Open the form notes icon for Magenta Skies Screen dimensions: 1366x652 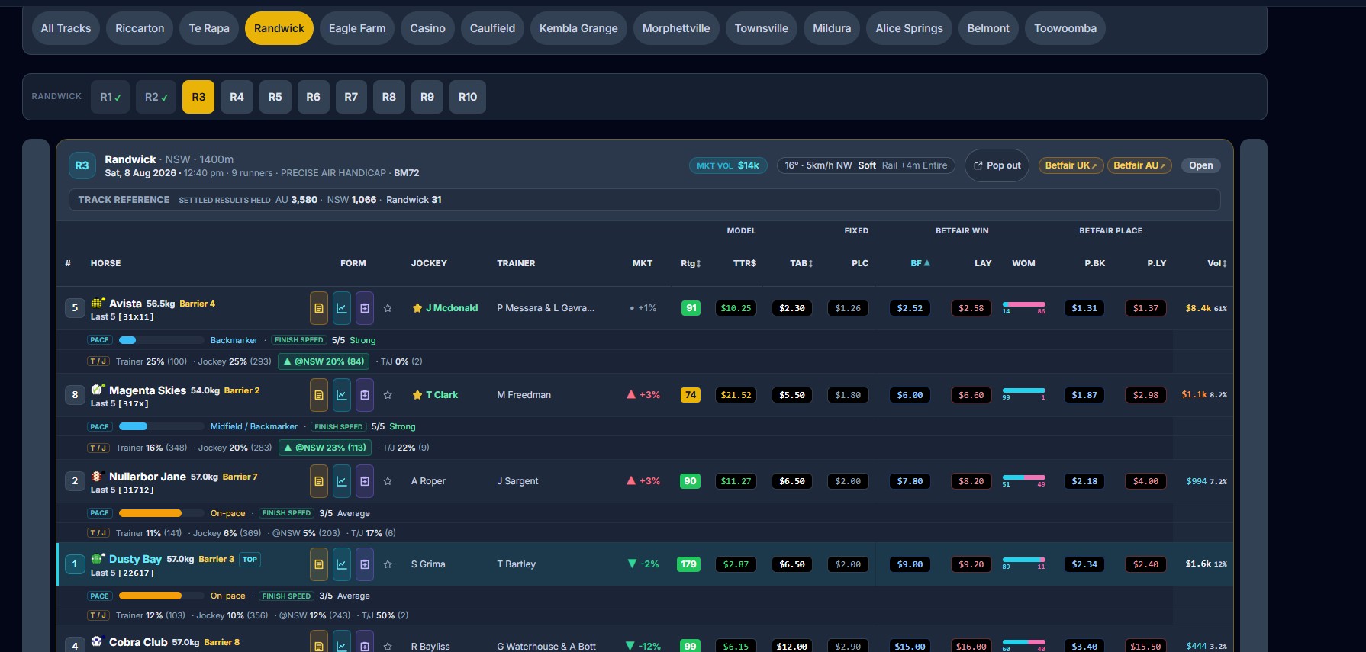(319, 395)
